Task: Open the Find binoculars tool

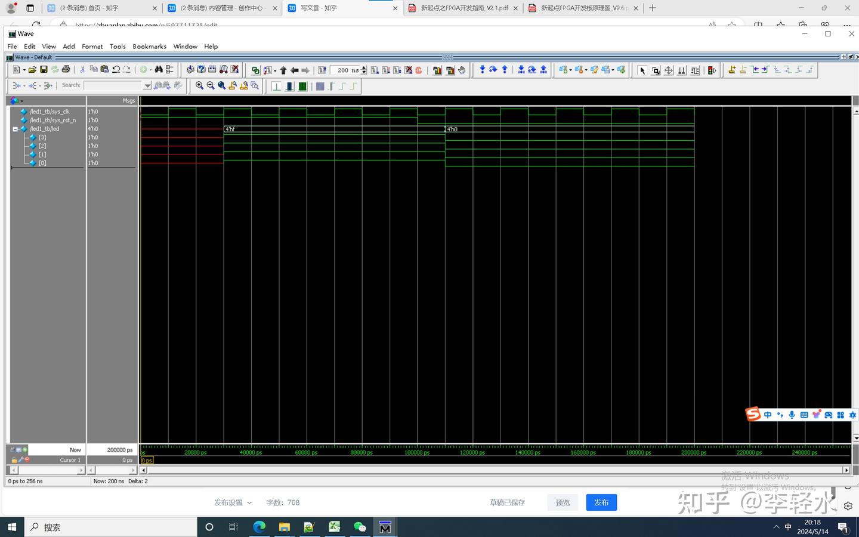Action: tap(158, 70)
